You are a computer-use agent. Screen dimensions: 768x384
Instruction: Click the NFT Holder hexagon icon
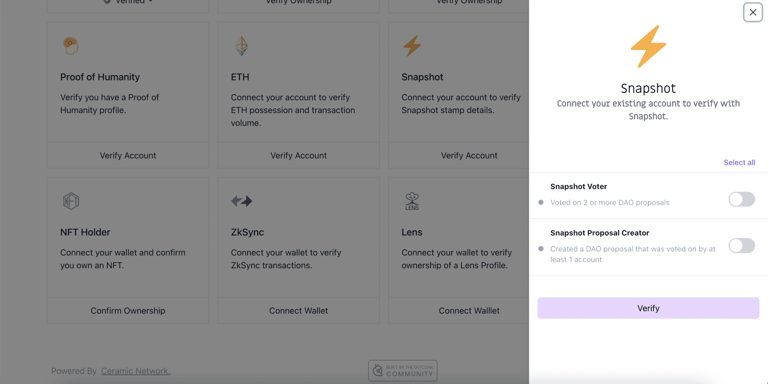tap(71, 201)
